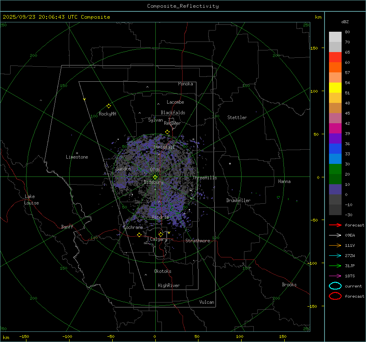The height and width of the screenshot is (342, 366).
Task: Select the cyan 27ZW arrow legend icon
Action: pos(335,255)
